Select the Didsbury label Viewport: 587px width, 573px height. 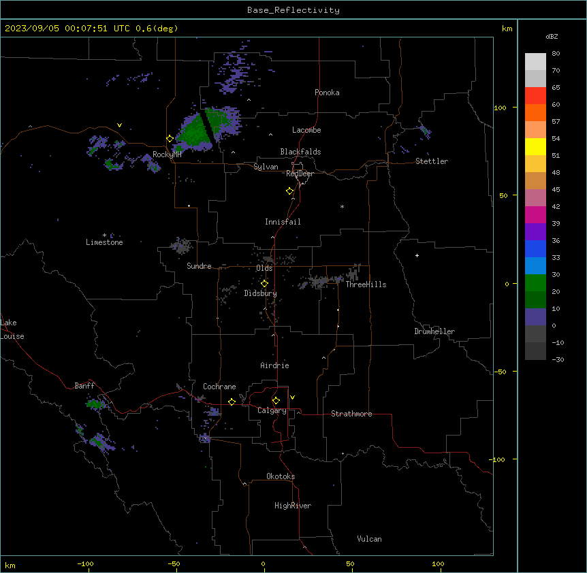coord(261,293)
